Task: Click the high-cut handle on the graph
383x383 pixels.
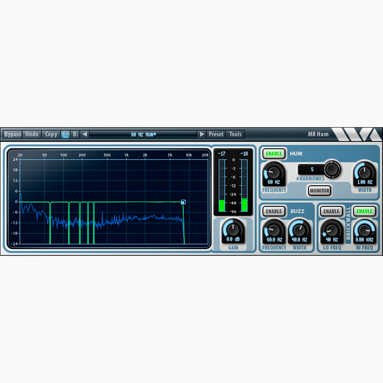Action: [183, 202]
